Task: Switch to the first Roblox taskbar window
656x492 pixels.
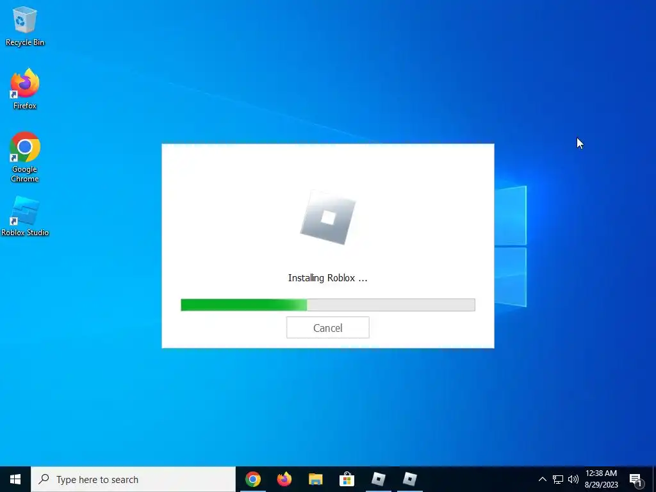Action: tap(378, 479)
